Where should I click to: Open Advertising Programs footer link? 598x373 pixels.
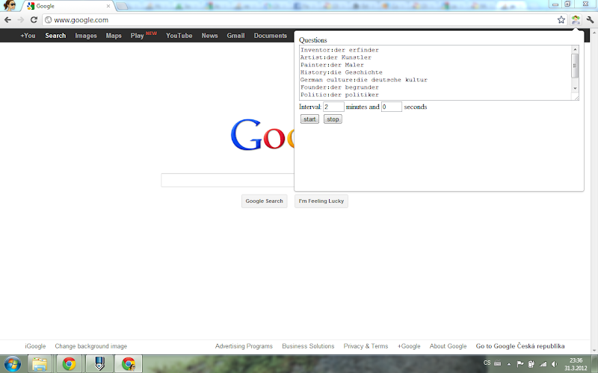(x=244, y=346)
